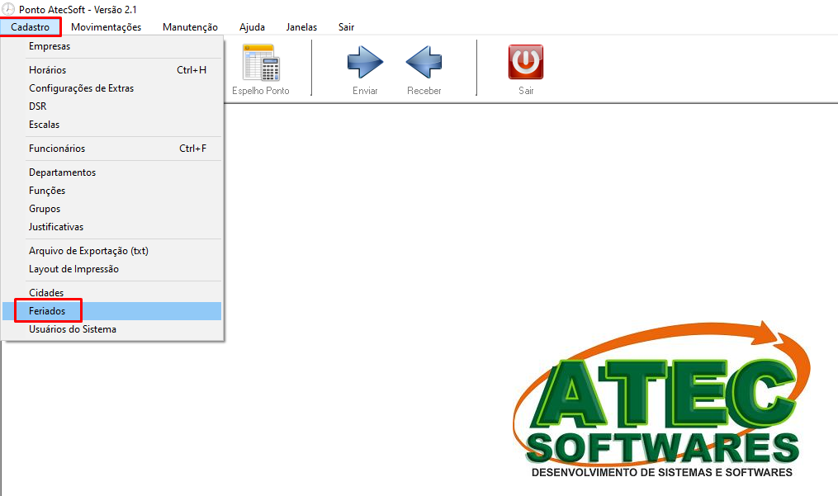
Task: Open the Cadastro menu
Action: click(x=30, y=26)
